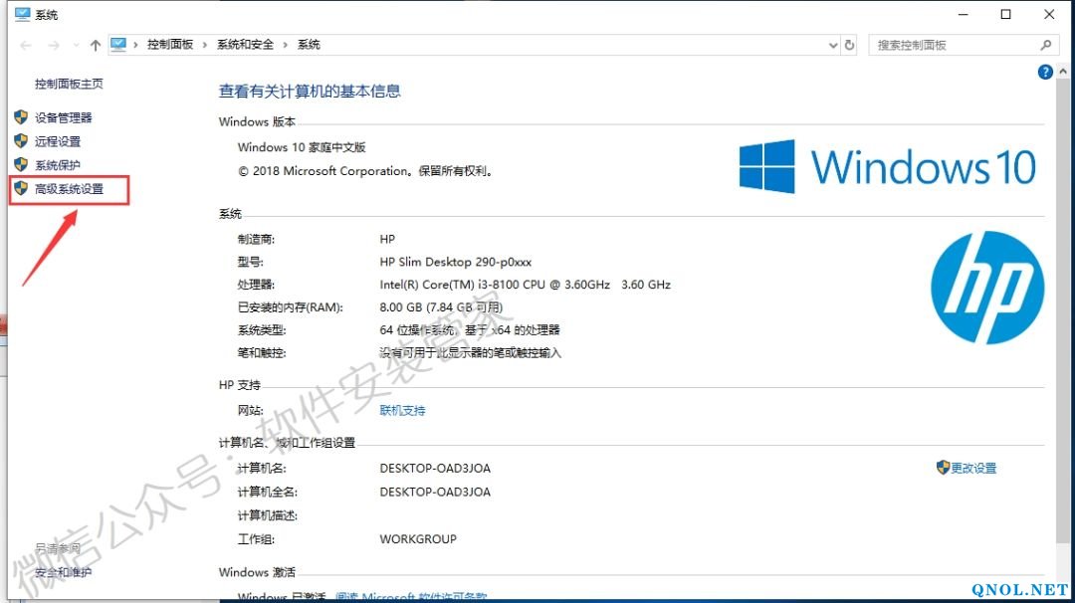1075x603 pixels.
Task: Click the vertical scrollbar on the right
Action: click(x=1065, y=299)
